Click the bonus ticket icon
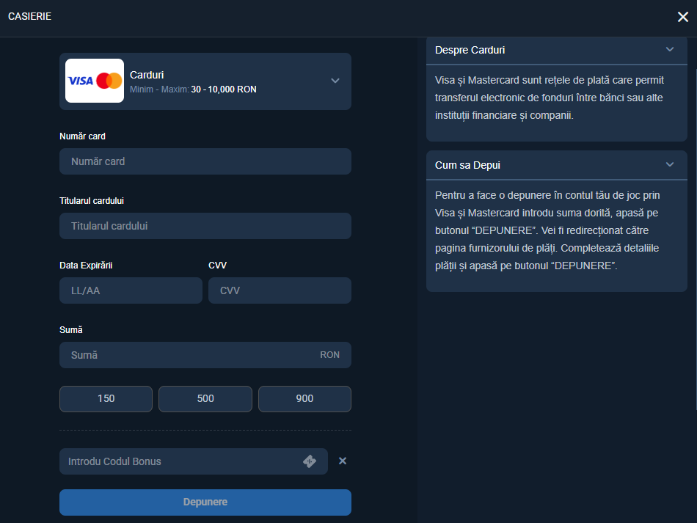Image resolution: width=697 pixels, height=523 pixels. pos(311,461)
